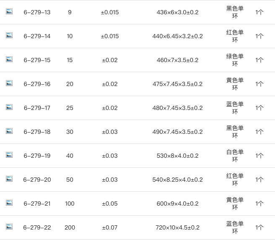Open image icon for row 6-279-17
The width and height of the screenshot is (275, 240).
click(x=9, y=107)
